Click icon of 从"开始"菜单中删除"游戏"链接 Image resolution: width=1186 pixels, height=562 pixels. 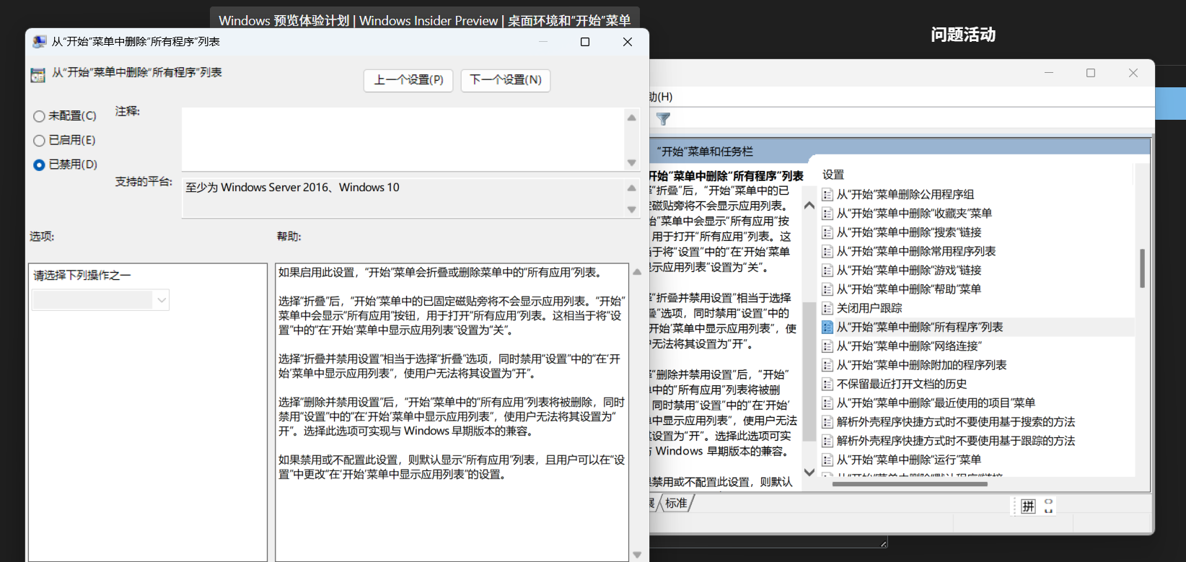pos(827,271)
